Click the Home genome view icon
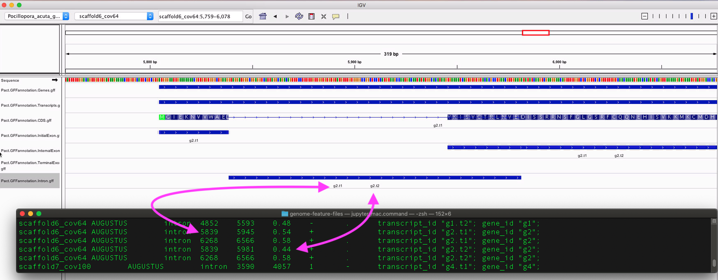This screenshot has width=718, height=280. tap(263, 16)
